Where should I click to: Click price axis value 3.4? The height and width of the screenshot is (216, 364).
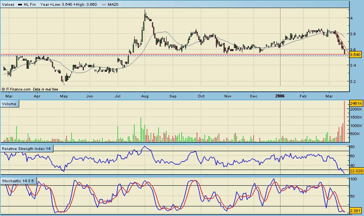coord(353,66)
